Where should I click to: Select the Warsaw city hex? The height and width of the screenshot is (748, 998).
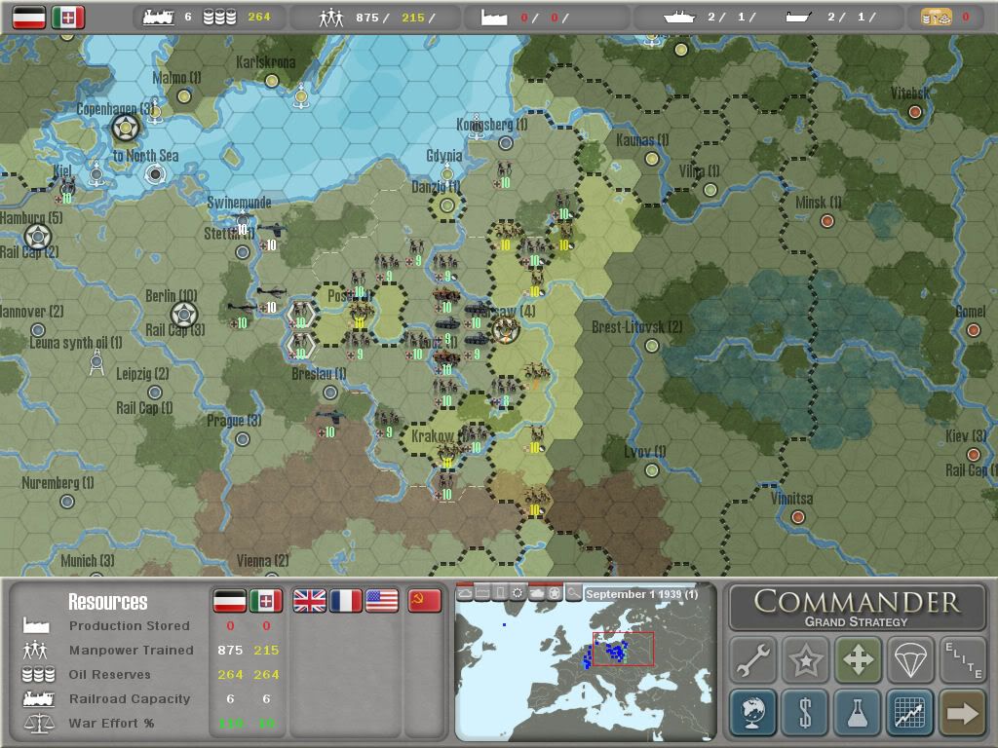tap(506, 329)
